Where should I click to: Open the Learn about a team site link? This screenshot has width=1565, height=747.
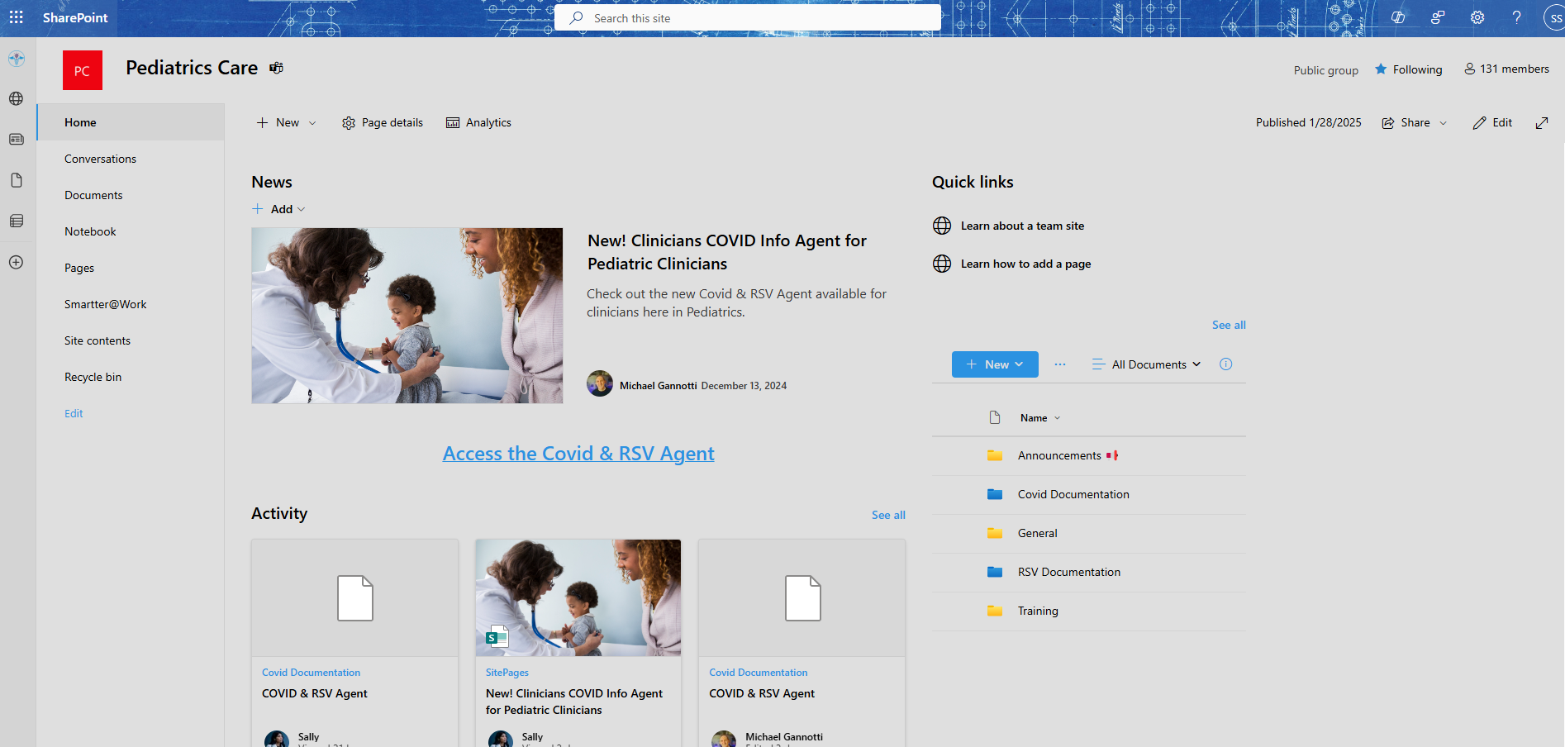[x=1022, y=226]
